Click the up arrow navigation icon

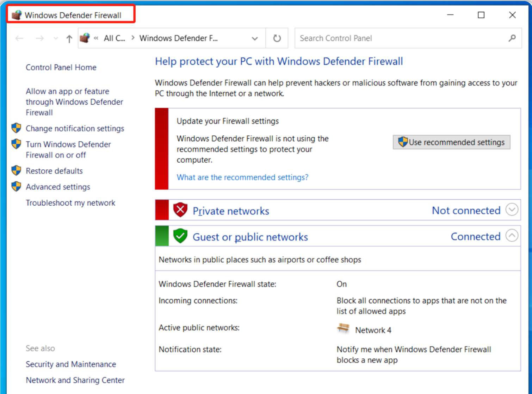(69, 39)
